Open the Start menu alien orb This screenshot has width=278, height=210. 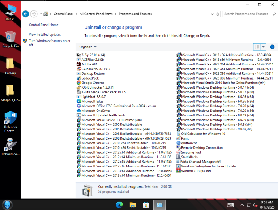pyautogui.click(x=7, y=205)
